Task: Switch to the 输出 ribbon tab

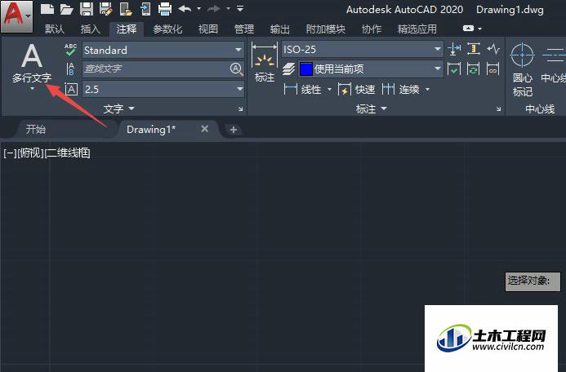Action: (280, 29)
